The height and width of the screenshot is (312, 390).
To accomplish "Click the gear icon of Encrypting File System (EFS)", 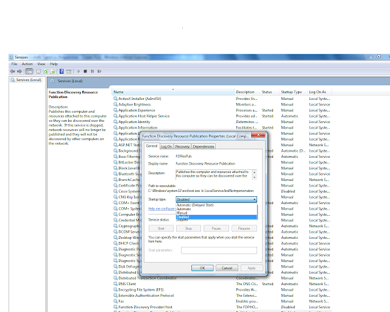I will (115, 289).
